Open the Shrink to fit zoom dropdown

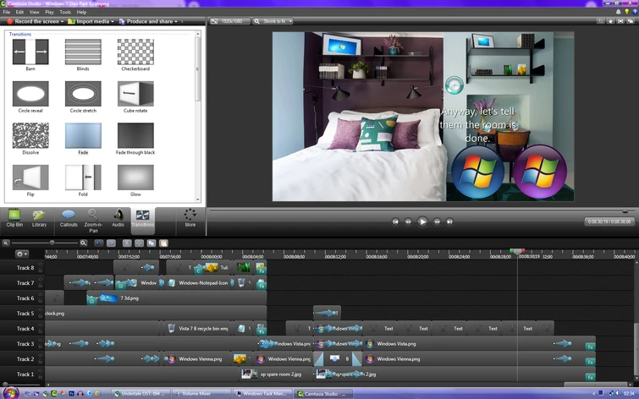tap(276, 21)
